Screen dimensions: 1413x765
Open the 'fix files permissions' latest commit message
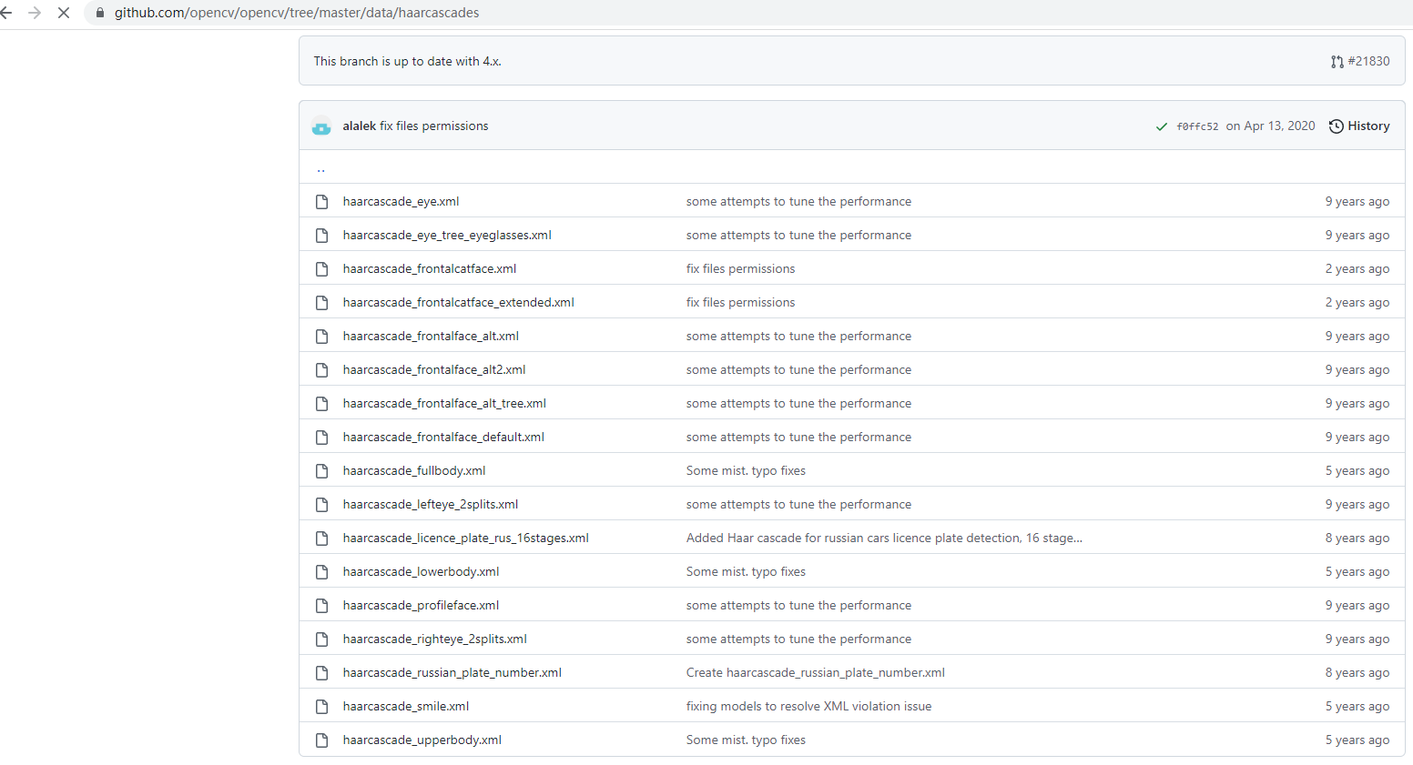pos(434,126)
